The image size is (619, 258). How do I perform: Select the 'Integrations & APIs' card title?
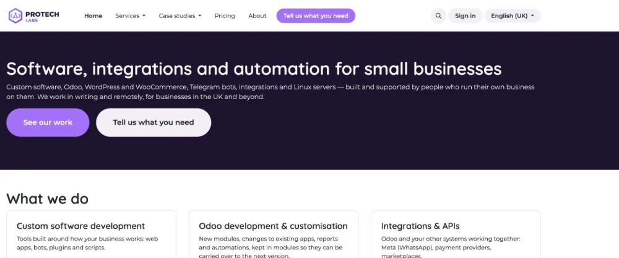[420, 226]
